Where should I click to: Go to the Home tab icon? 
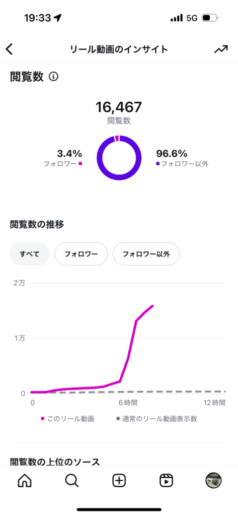pyautogui.click(x=24, y=481)
